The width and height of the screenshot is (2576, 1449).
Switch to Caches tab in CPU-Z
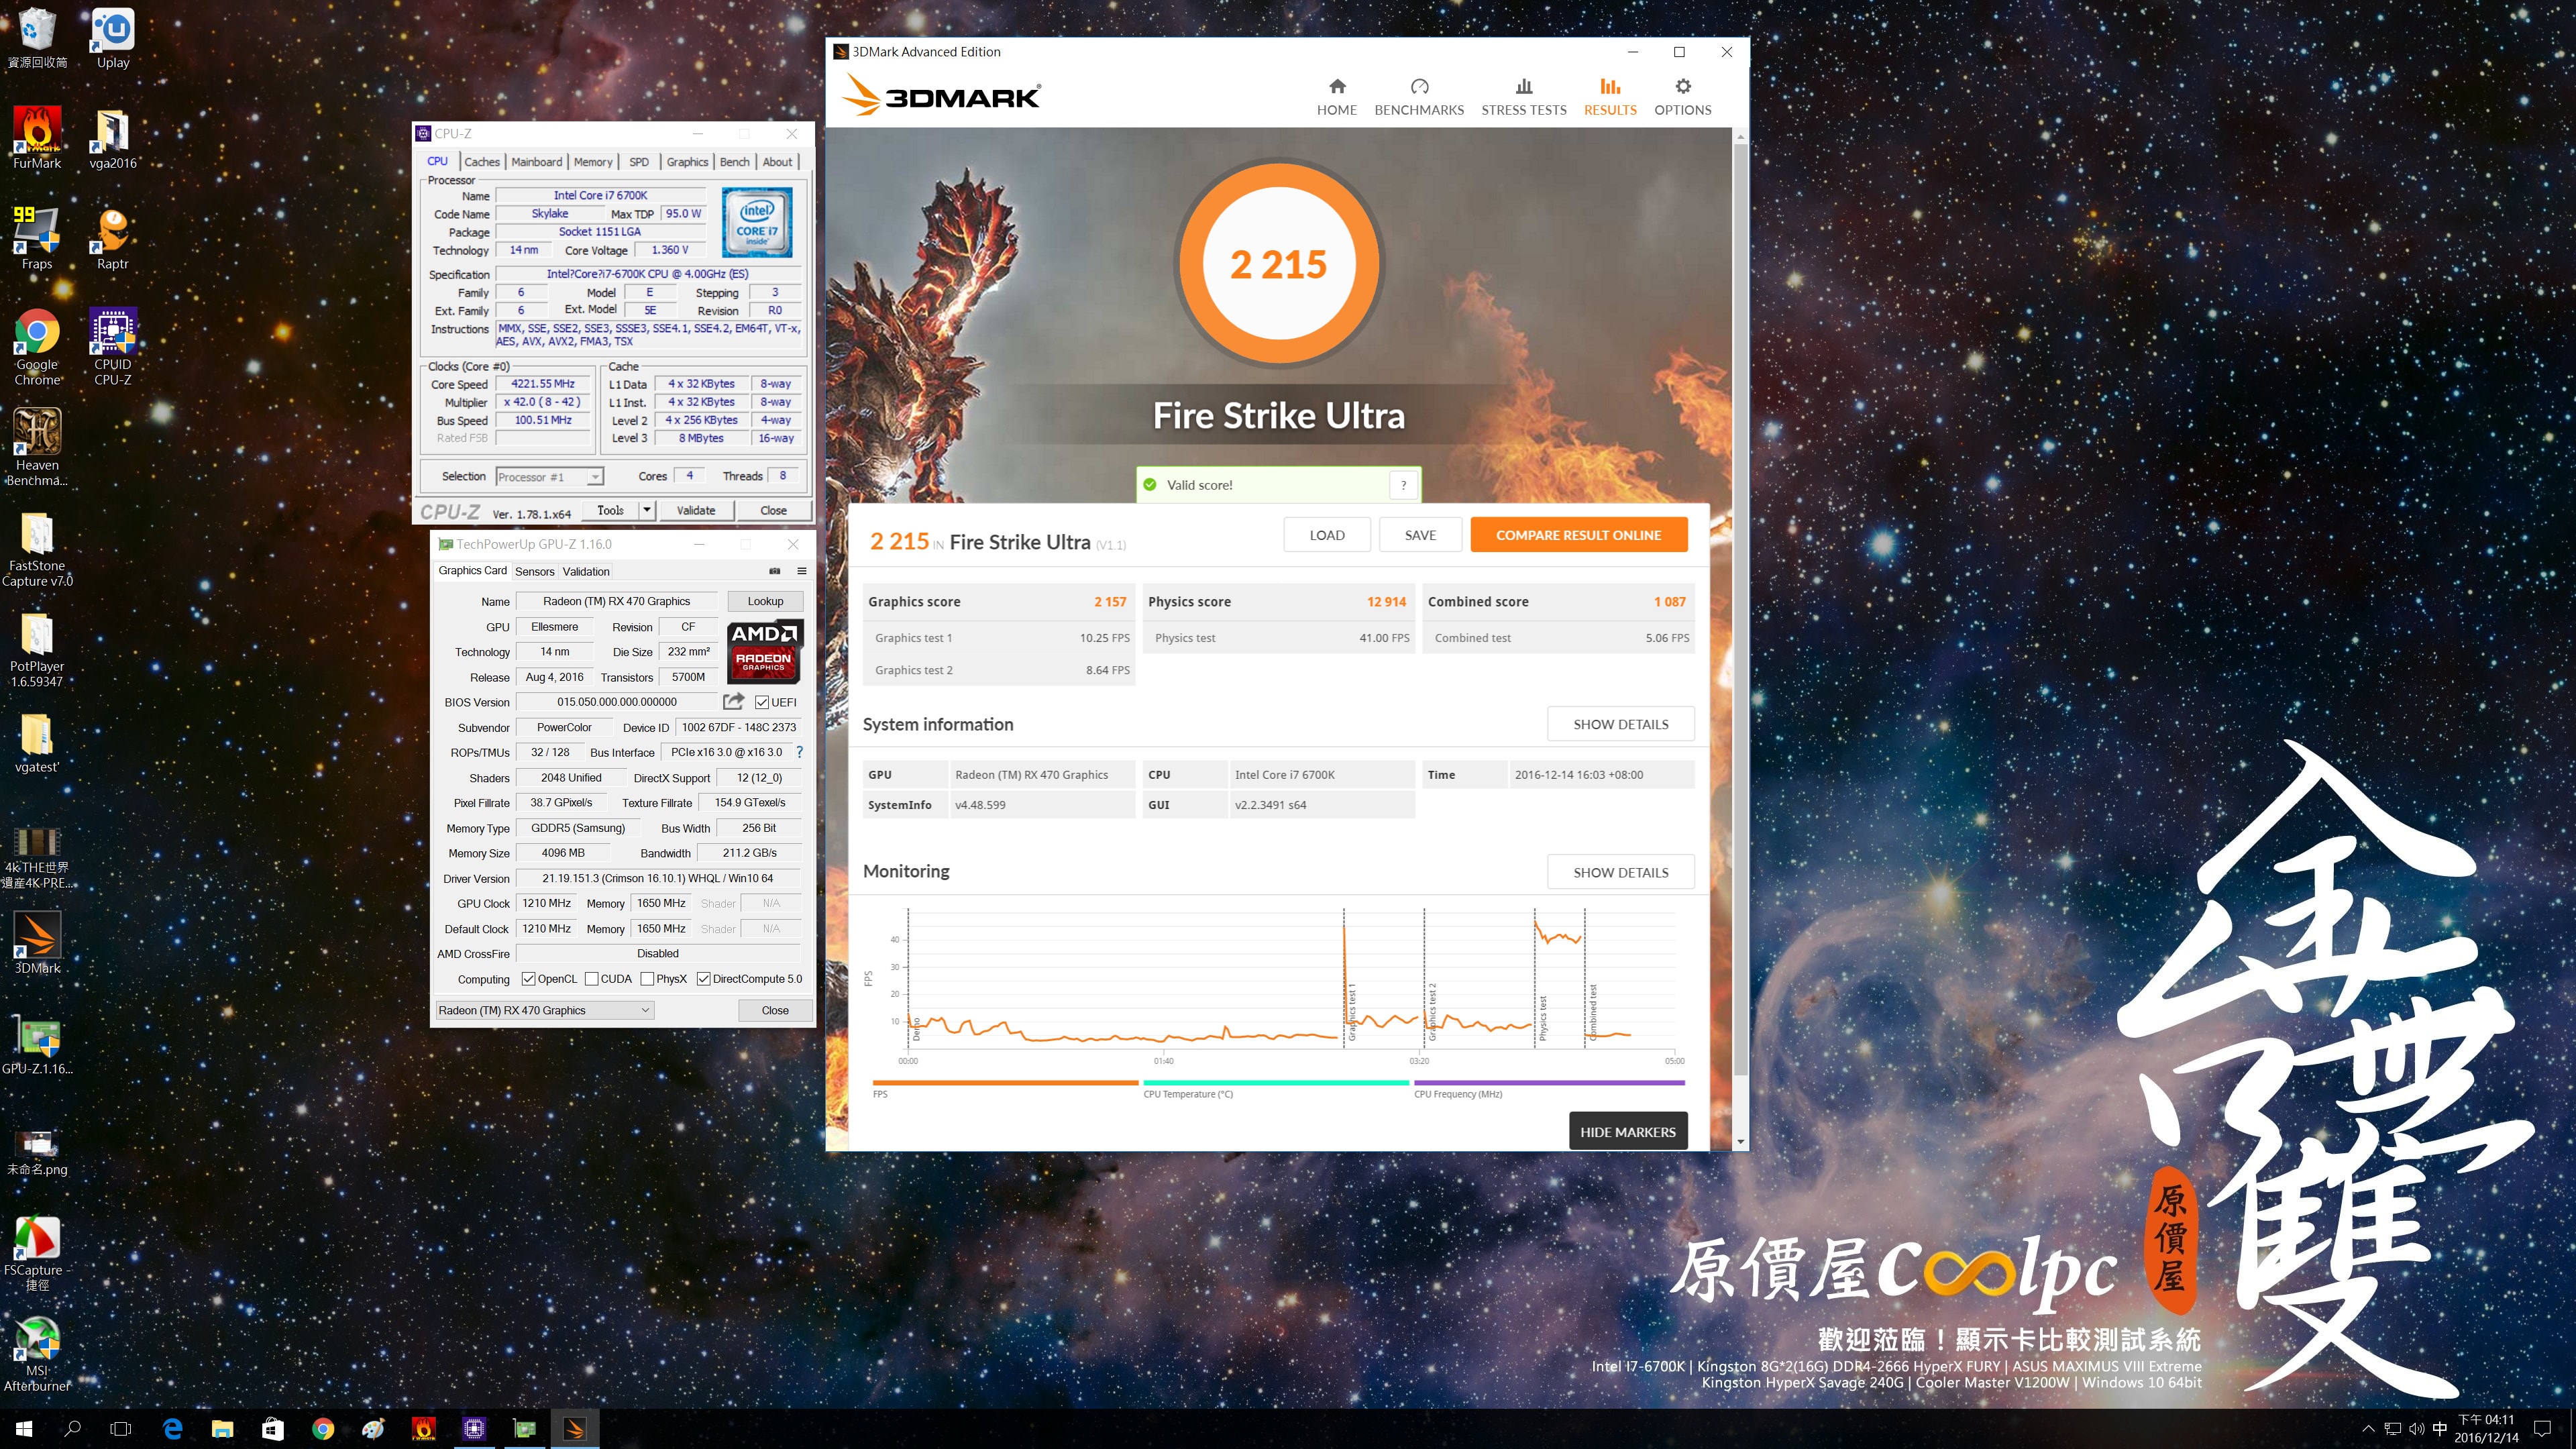point(481,162)
